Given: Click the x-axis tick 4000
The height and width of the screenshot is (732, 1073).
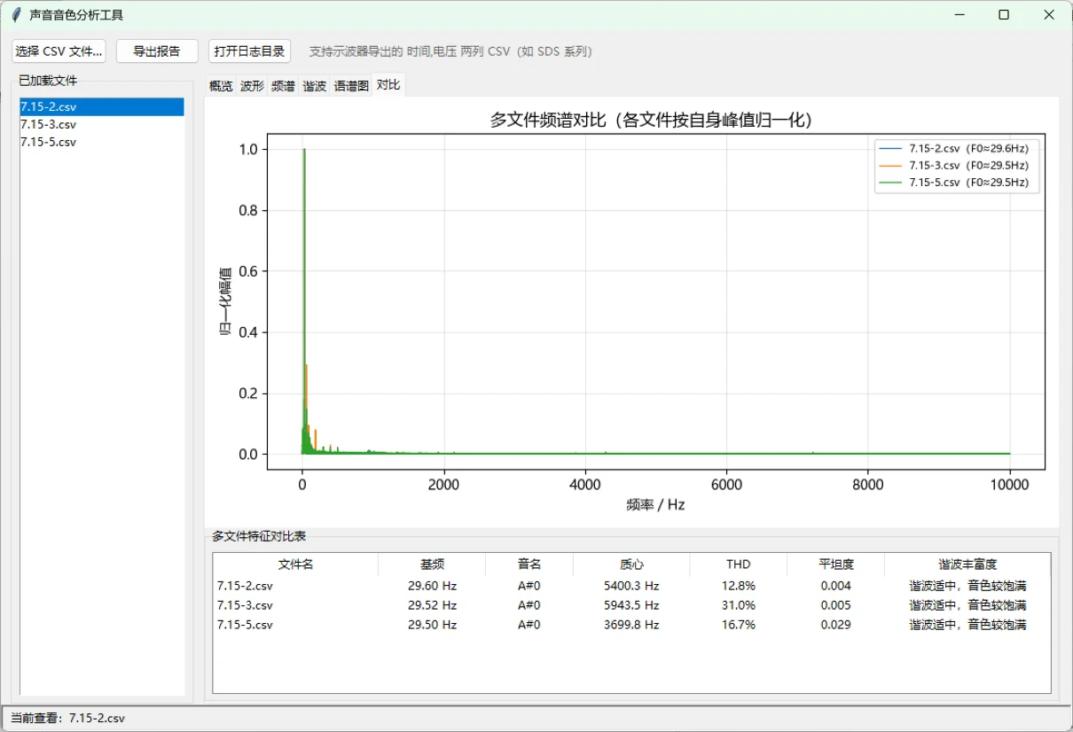Looking at the screenshot, I should [x=584, y=485].
